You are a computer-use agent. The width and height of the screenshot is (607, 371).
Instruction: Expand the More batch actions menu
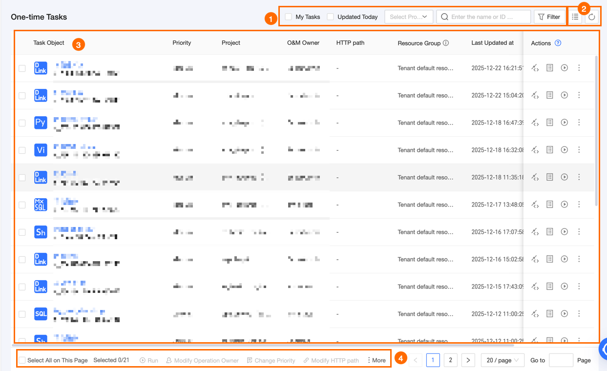(x=376, y=360)
